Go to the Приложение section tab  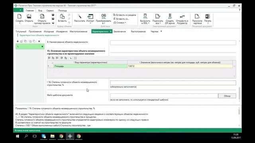(x=35, y=31)
